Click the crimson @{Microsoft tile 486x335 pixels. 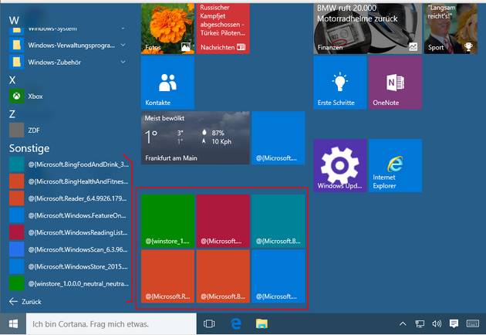point(223,221)
